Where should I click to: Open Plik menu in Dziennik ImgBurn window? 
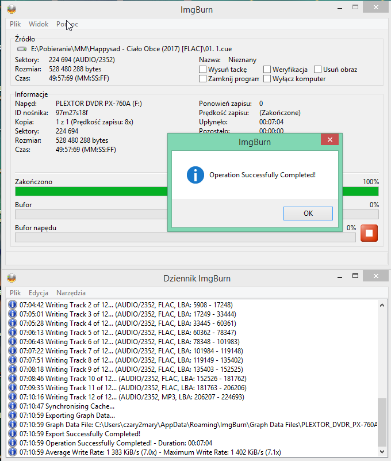tap(16, 293)
